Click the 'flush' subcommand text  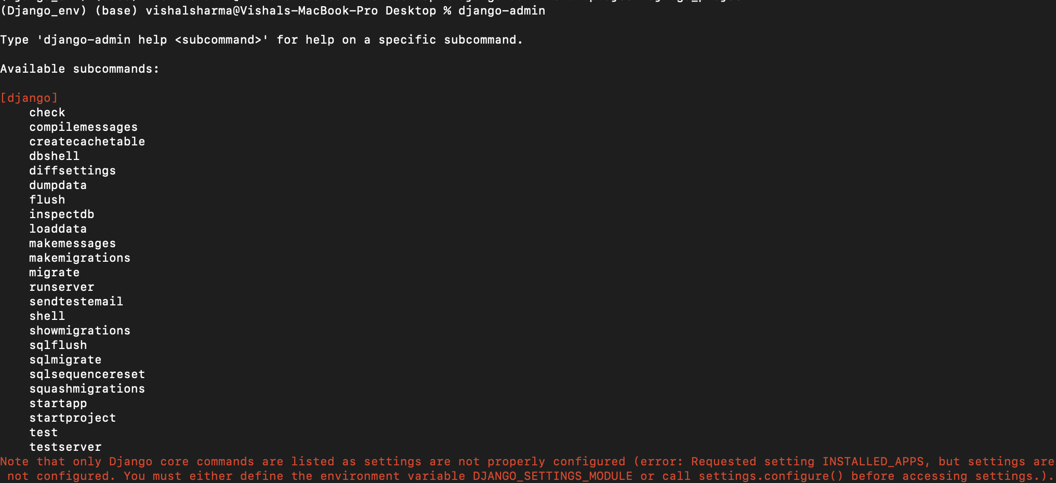[x=47, y=200]
